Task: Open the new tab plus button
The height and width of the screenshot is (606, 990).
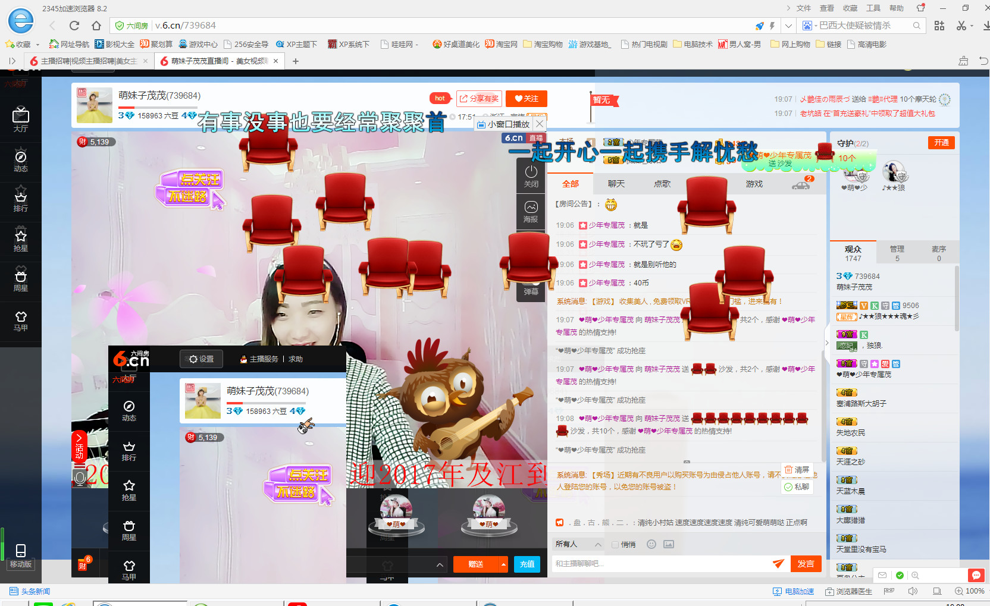Action: [x=296, y=61]
